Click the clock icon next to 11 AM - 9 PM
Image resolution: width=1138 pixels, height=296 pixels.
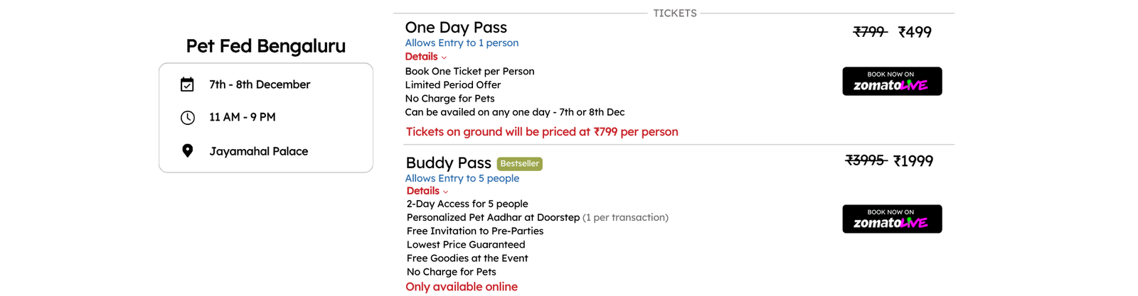(187, 118)
